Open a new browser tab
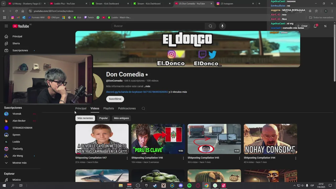336x189 pixels. coord(259,4)
